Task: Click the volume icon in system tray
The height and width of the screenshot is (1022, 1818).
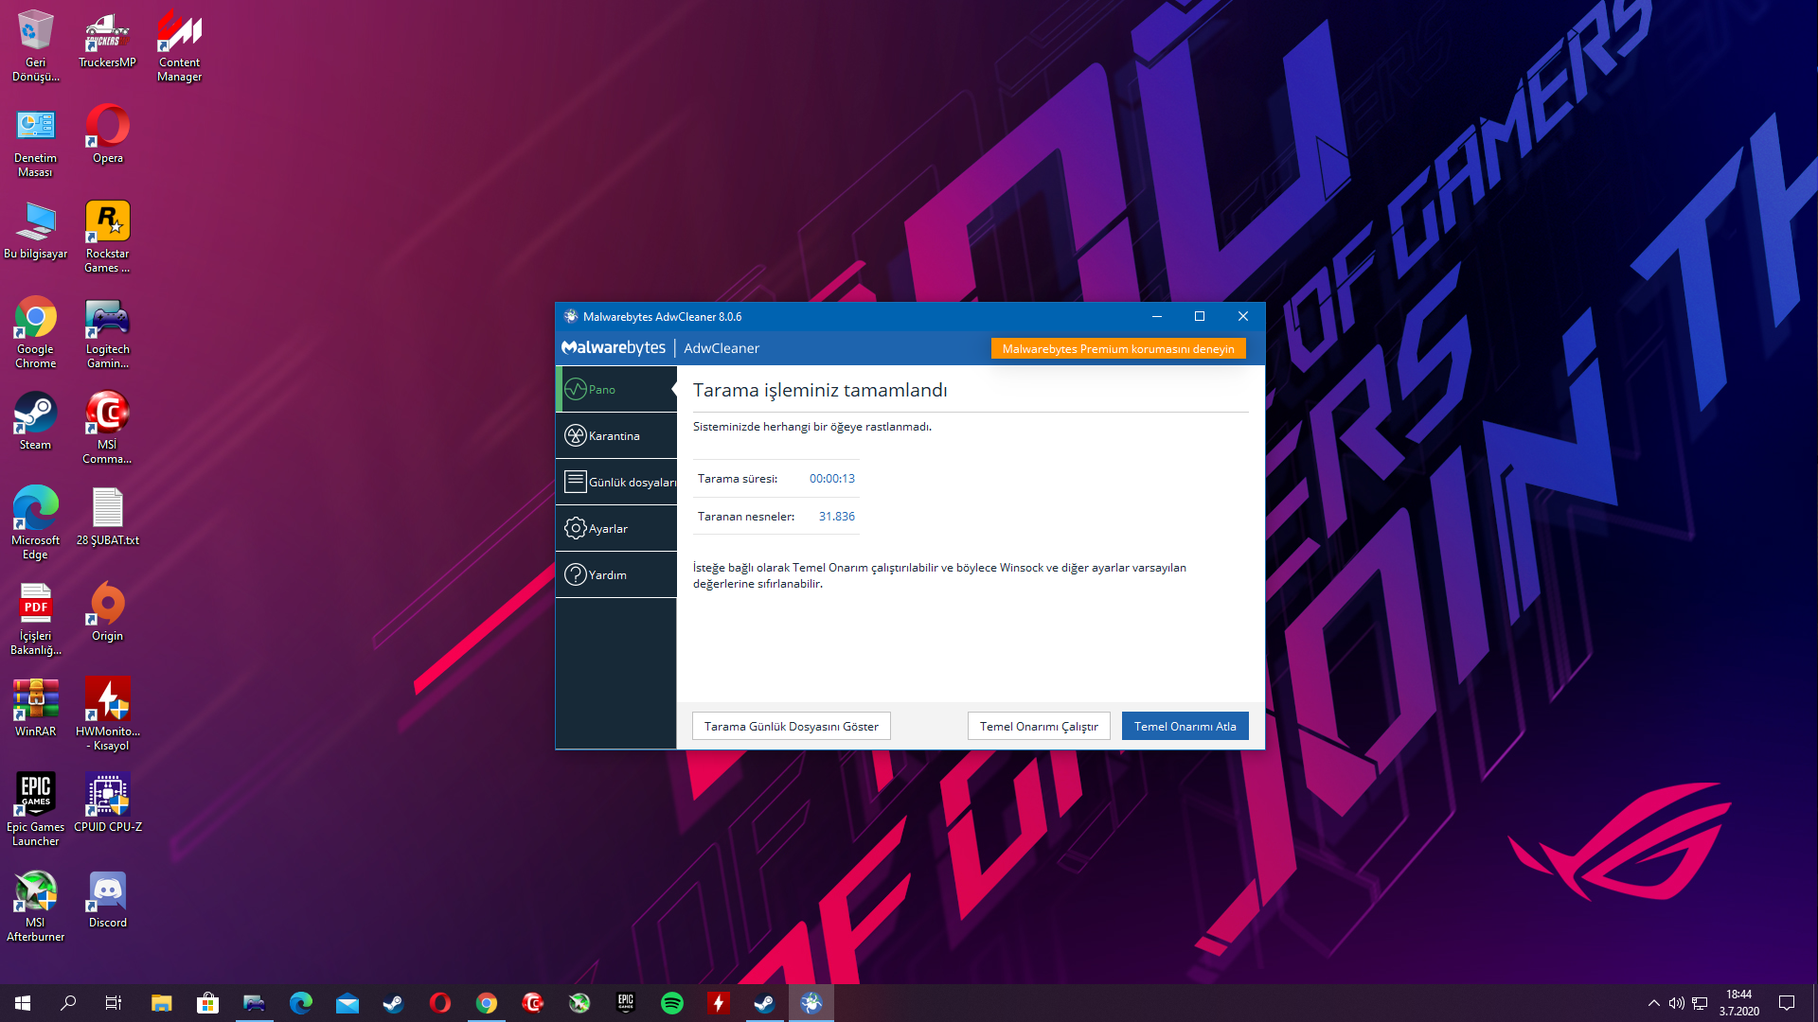Action: (x=1676, y=1003)
